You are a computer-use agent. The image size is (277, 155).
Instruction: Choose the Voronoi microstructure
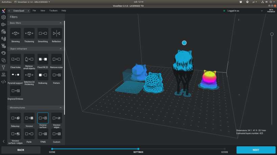coord(29,118)
